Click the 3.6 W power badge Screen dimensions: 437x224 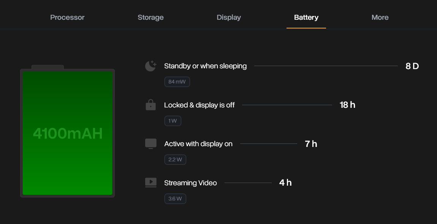point(175,199)
